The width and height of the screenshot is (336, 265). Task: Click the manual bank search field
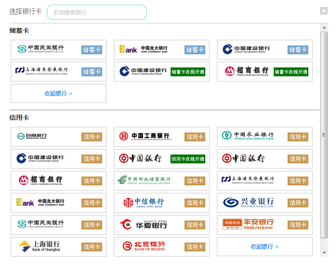(97, 12)
